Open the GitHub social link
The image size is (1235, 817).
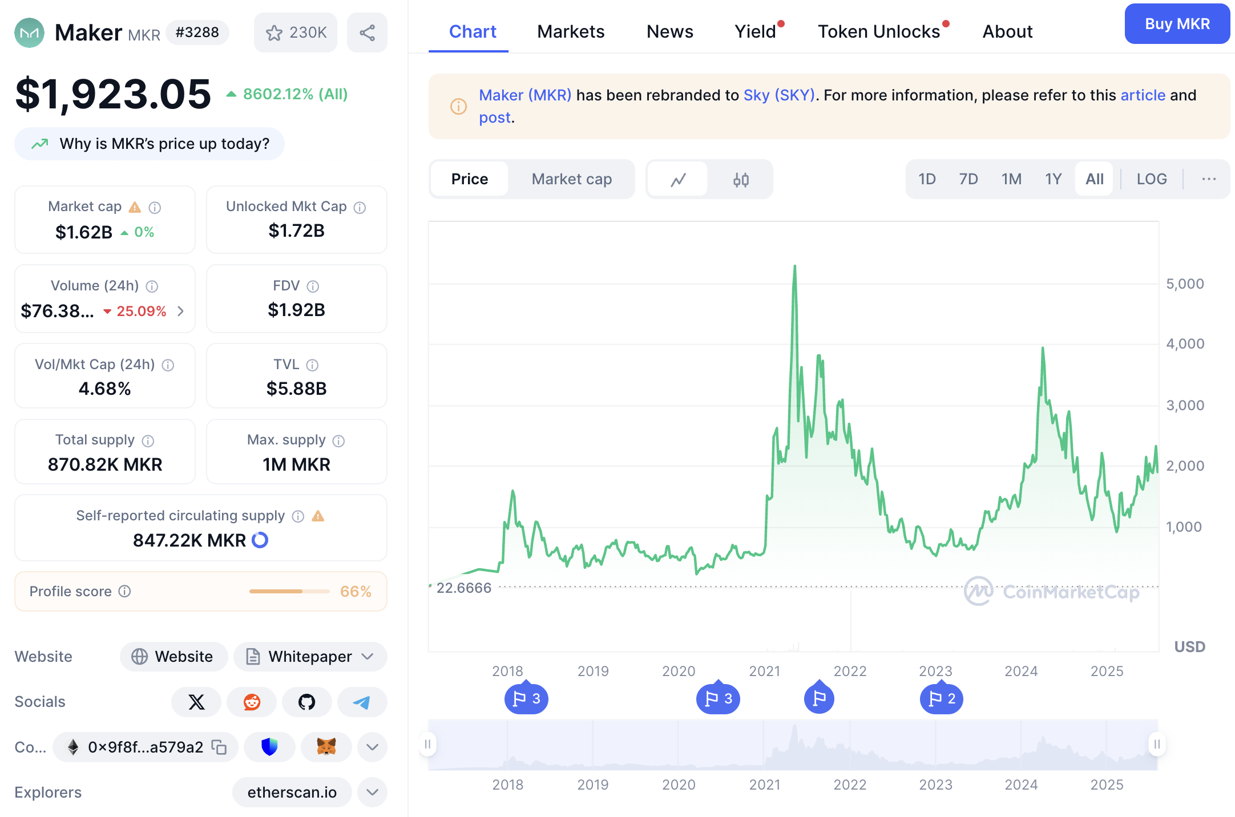(x=306, y=702)
